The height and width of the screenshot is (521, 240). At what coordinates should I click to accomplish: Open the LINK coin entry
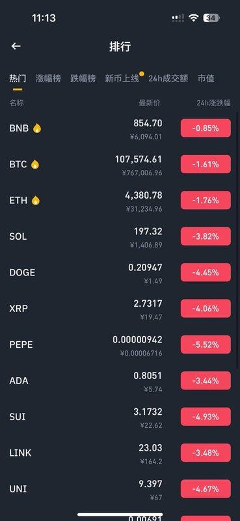pyautogui.click(x=120, y=453)
